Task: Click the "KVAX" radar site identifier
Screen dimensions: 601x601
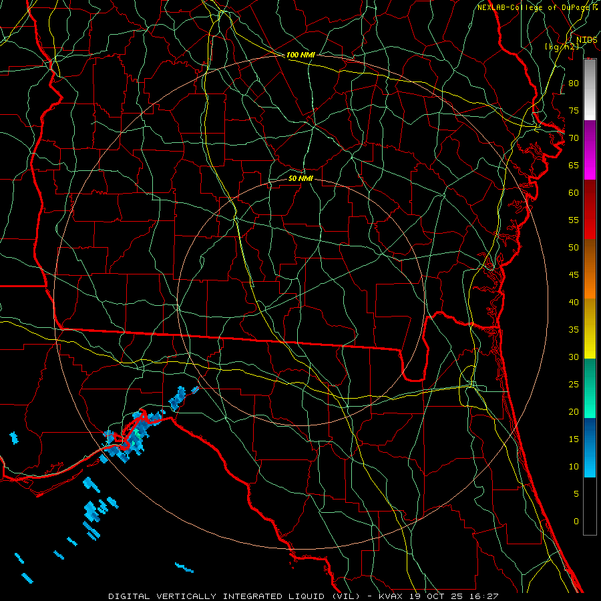Action: 391,596
